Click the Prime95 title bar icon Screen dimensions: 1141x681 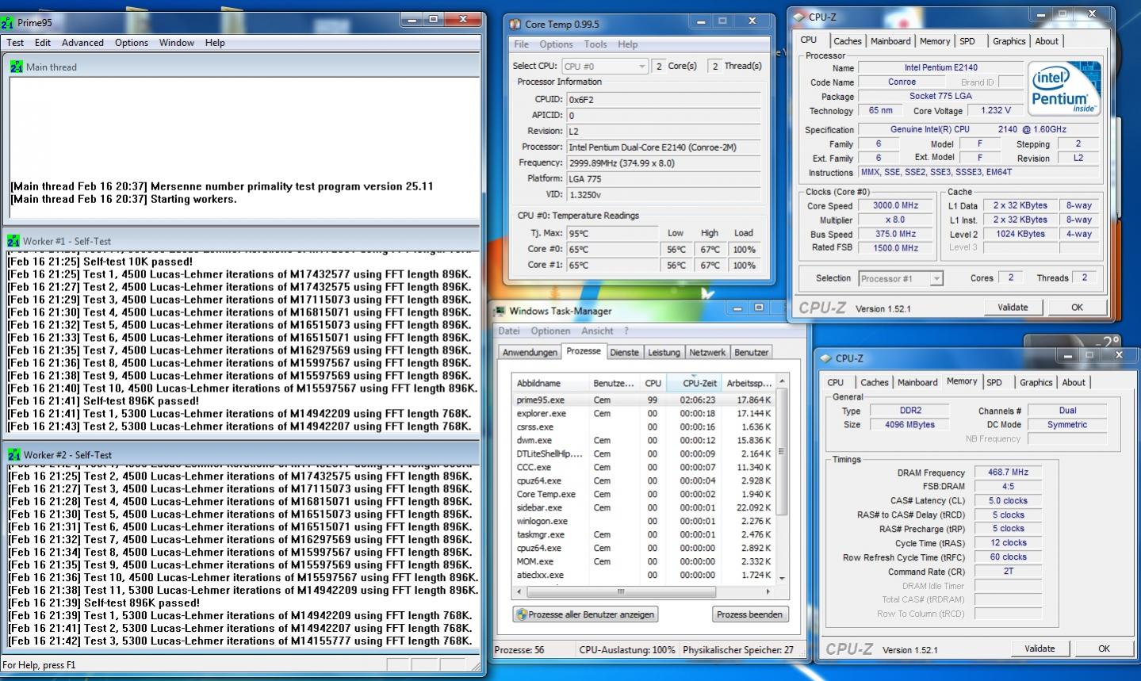pos(8,23)
